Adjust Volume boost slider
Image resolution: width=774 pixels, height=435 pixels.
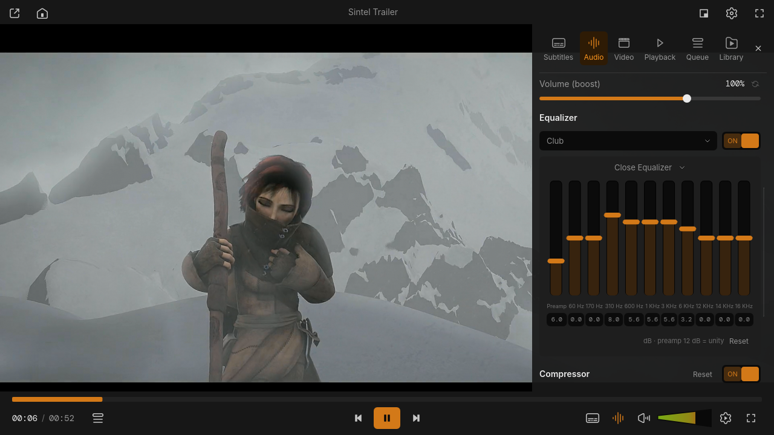[x=650, y=98]
